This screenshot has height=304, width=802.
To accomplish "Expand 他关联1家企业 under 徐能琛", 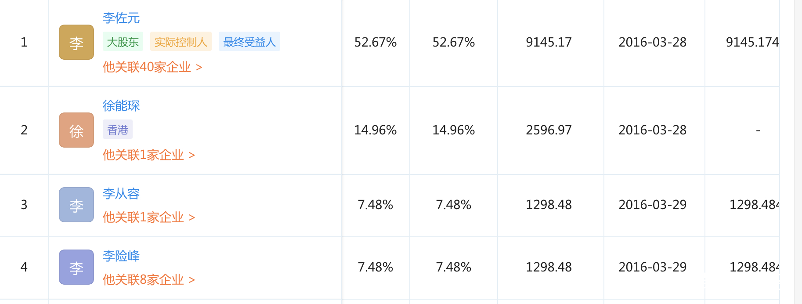I will click(149, 155).
